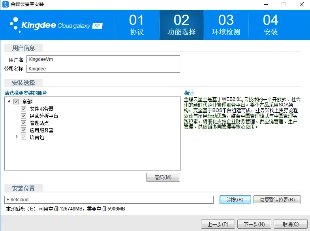Uncheck the 文件服务器 checkbox
The width and height of the screenshot is (310, 231).
(24, 109)
